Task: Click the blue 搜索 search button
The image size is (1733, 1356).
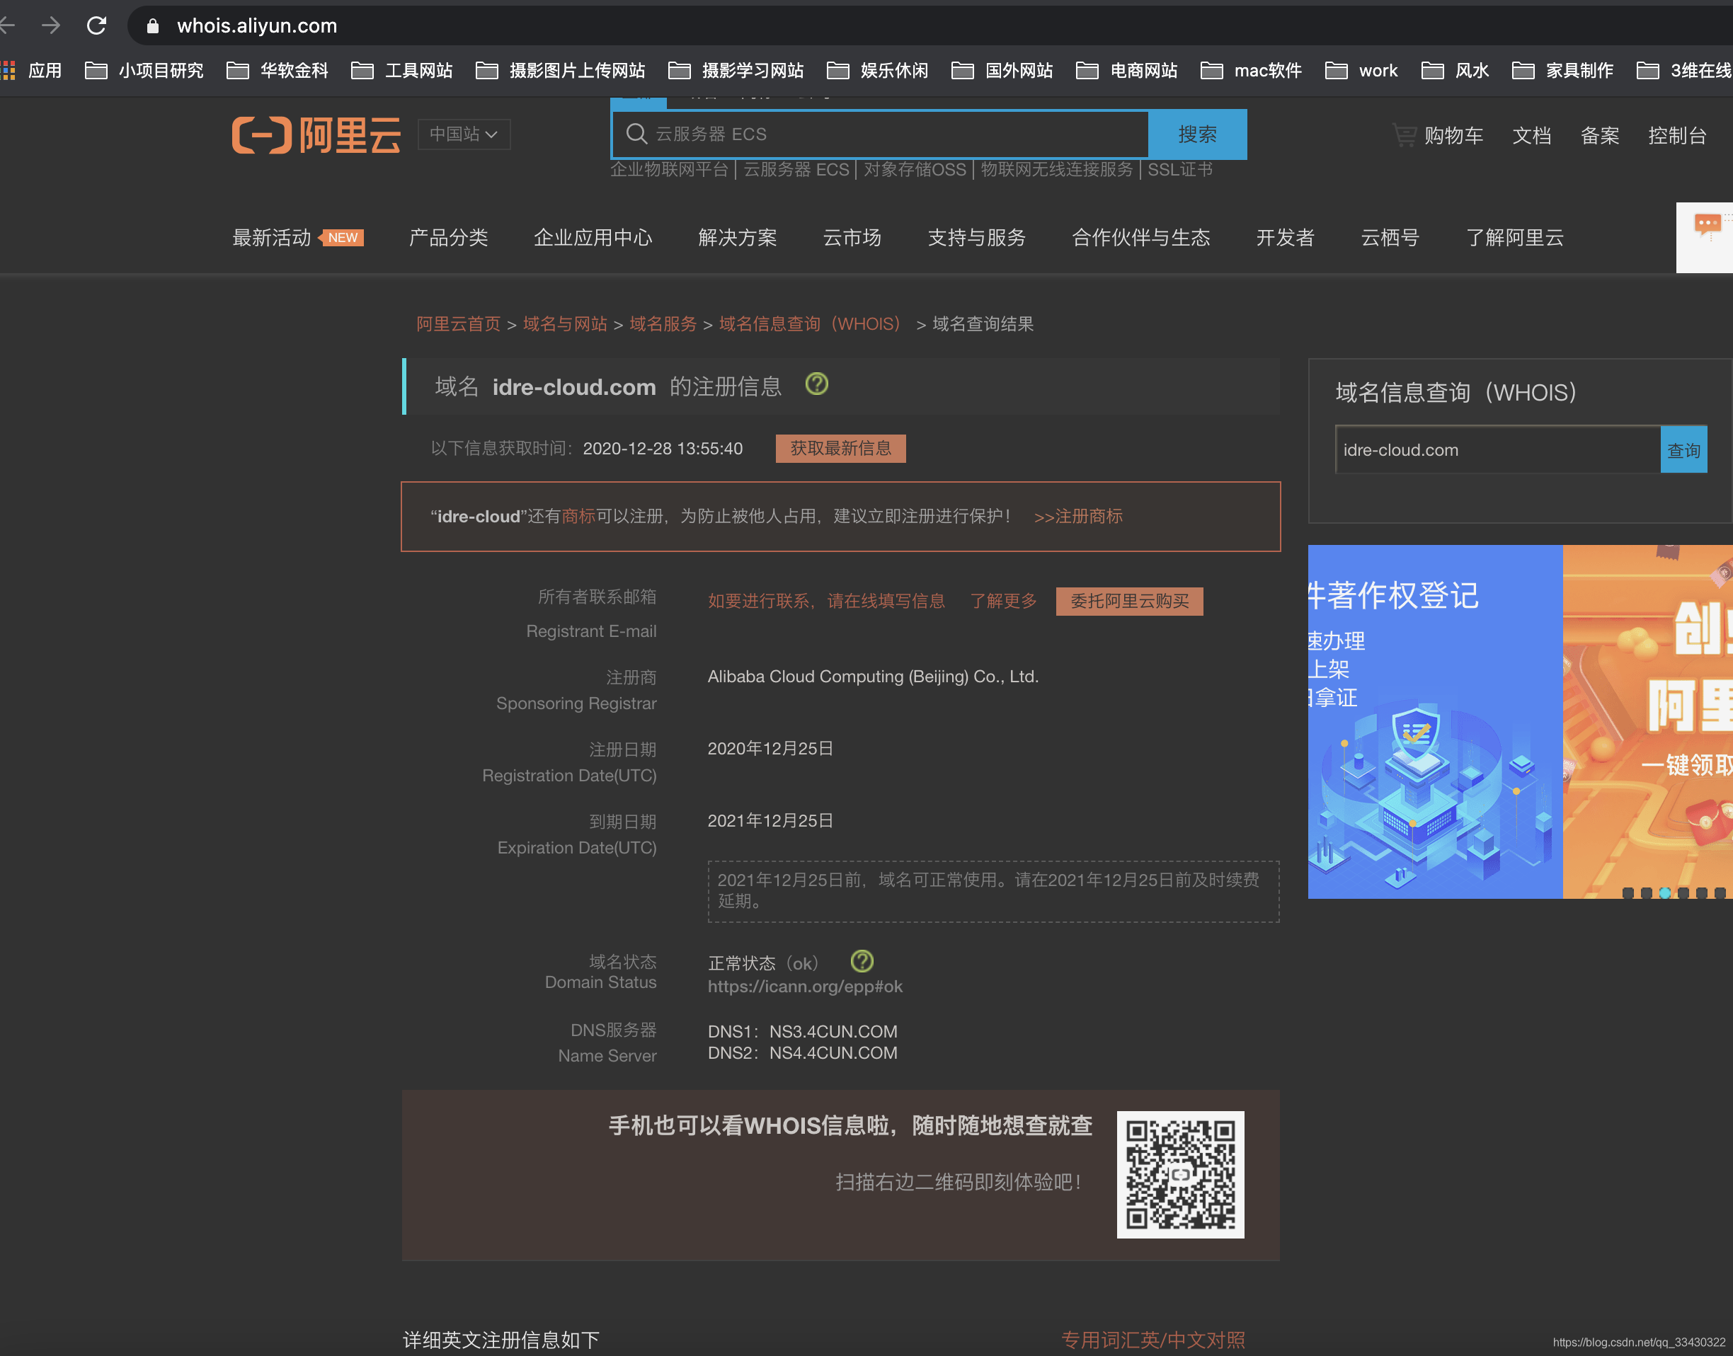Action: click(1197, 134)
